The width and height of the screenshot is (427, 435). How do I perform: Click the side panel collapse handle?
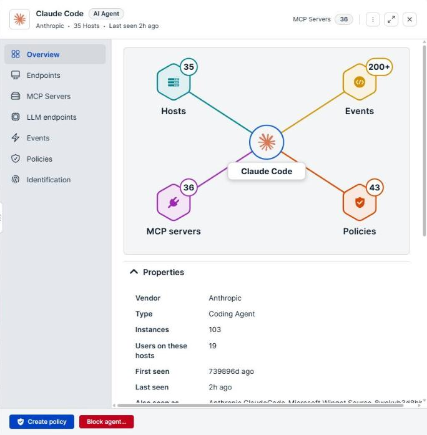click(1, 217)
